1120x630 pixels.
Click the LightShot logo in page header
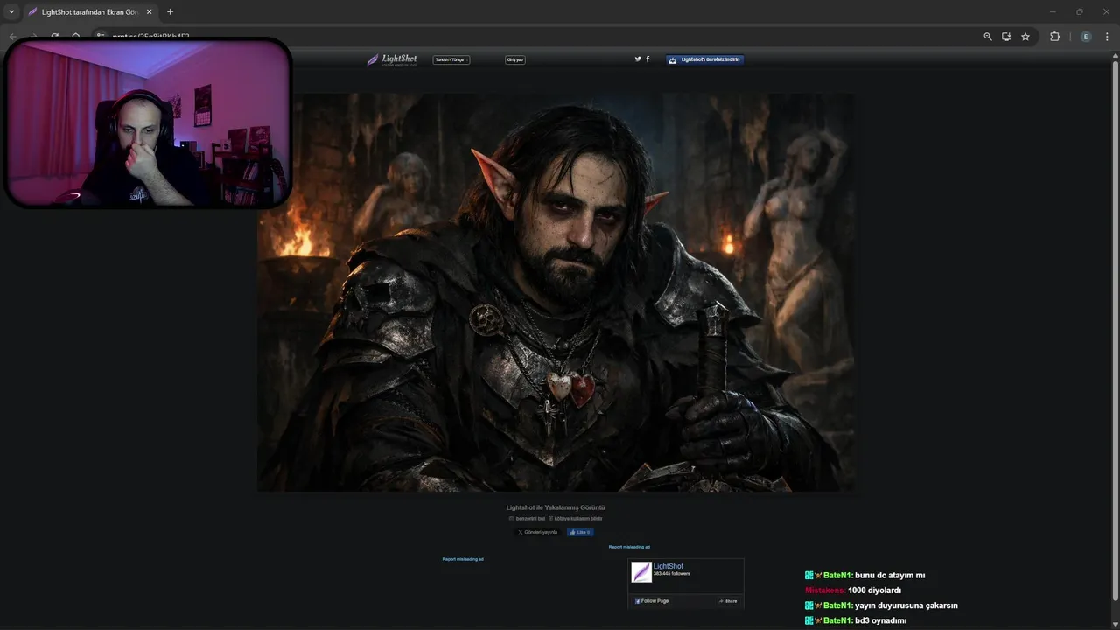pos(392,59)
